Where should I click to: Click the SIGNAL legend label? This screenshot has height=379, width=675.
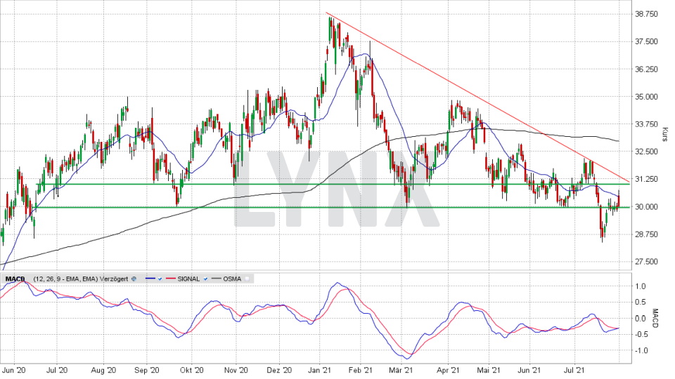click(188, 279)
